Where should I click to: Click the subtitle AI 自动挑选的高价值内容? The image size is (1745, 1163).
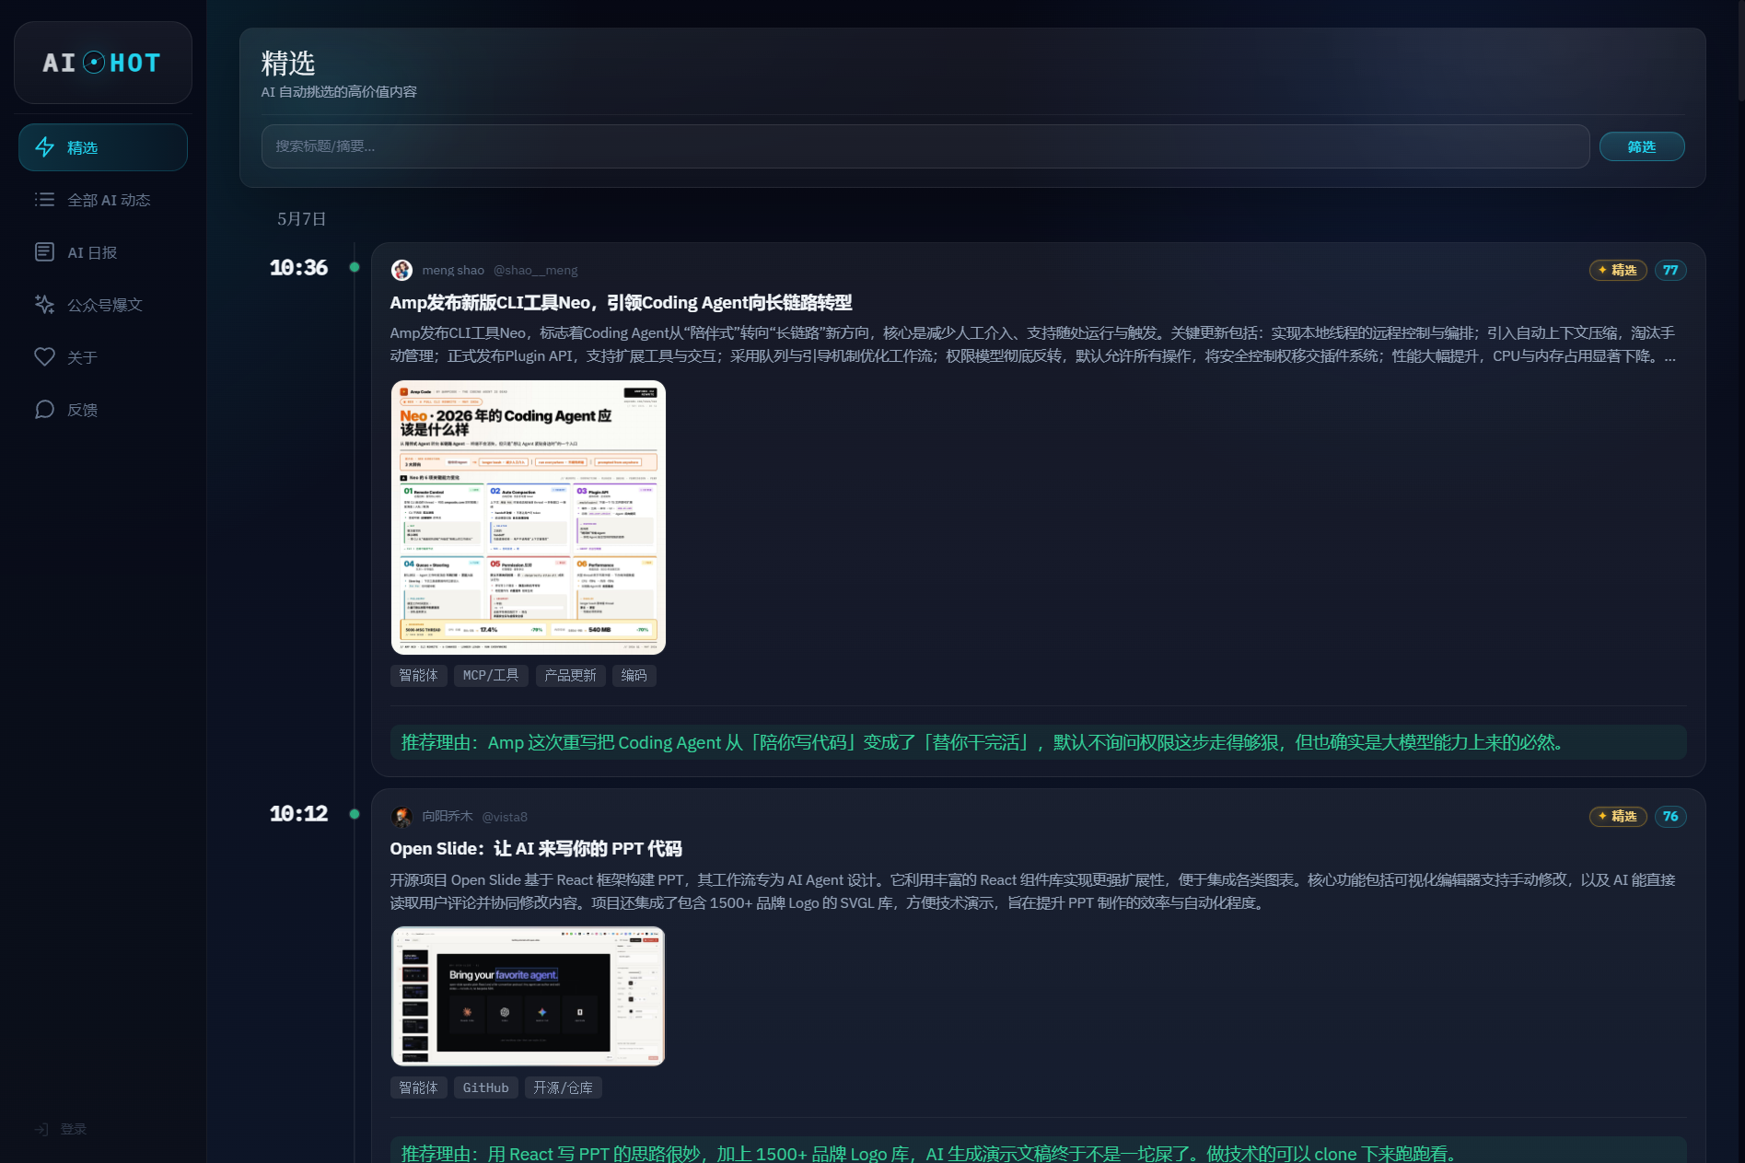(339, 92)
